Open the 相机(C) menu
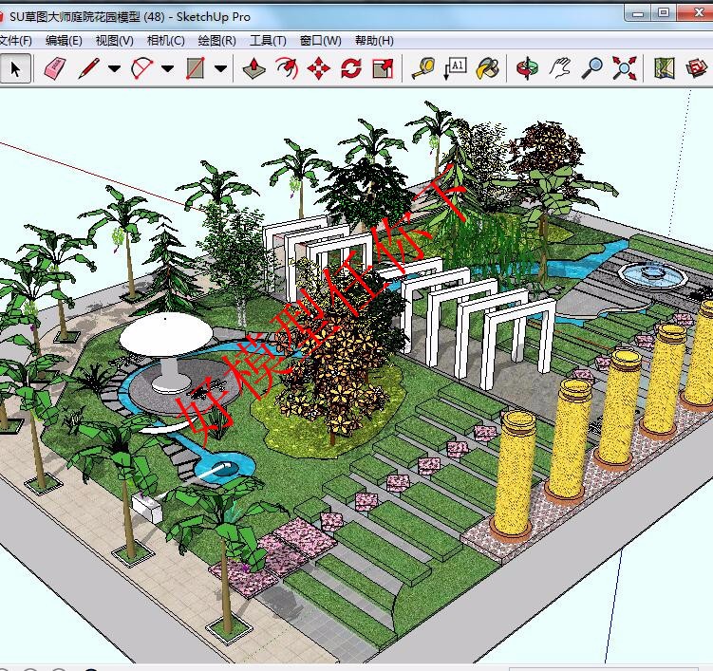 tap(165, 41)
